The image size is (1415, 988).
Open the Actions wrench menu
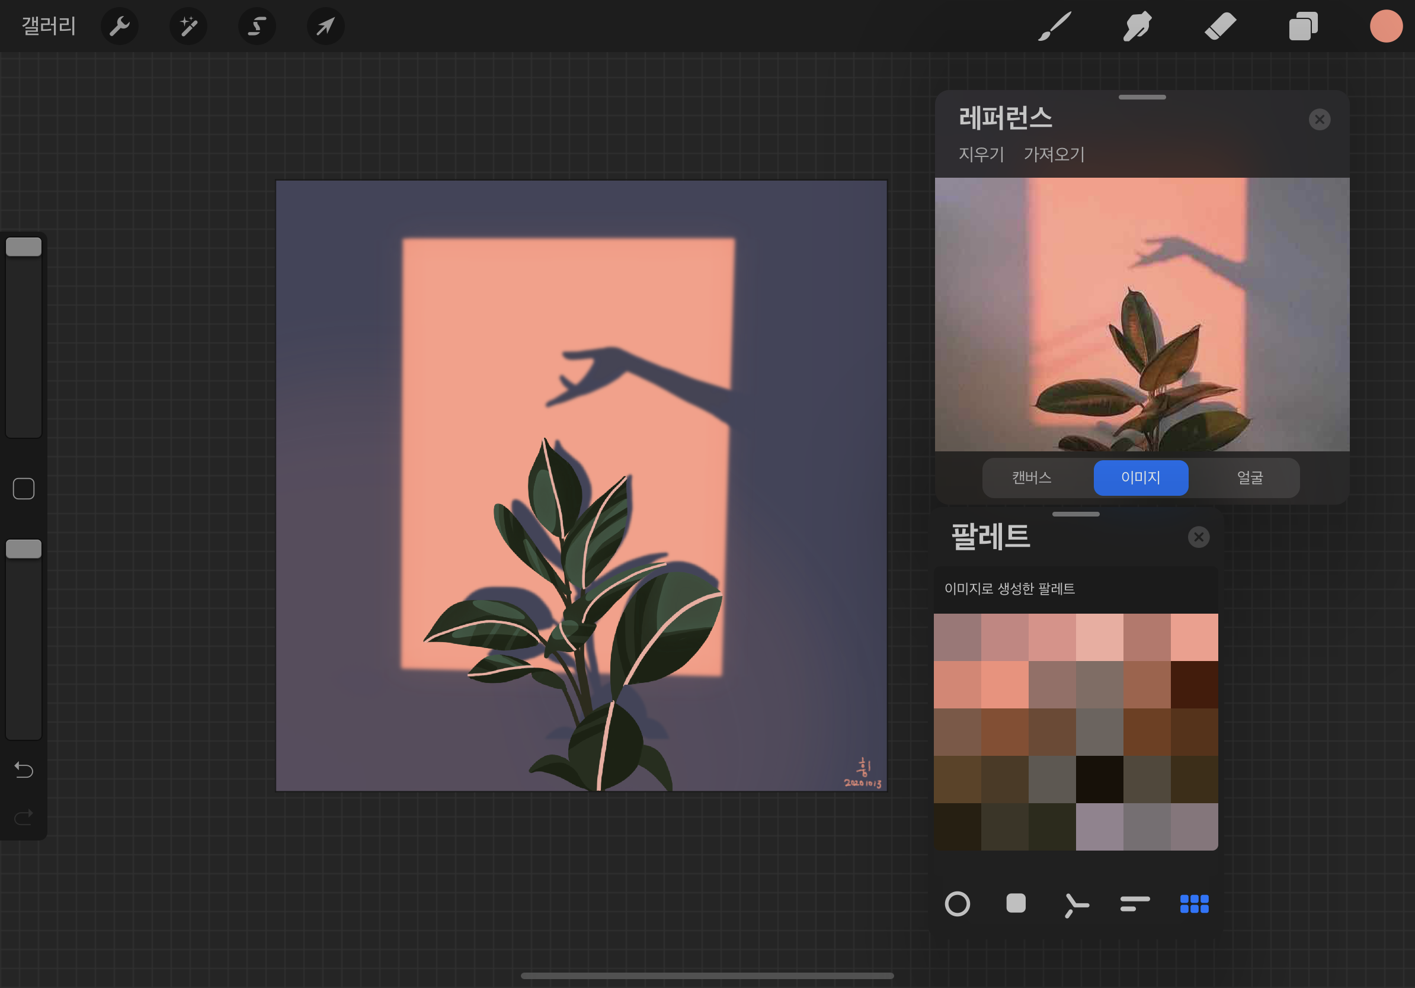click(x=120, y=27)
